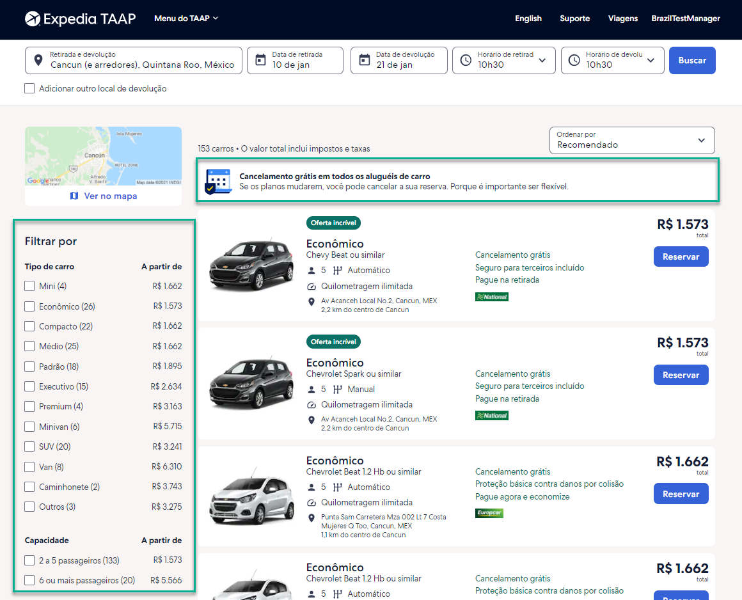Click the 153 carros results count text
This screenshot has height=600, width=742.
pyautogui.click(x=216, y=148)
